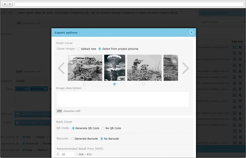Choose Select from project pictures option

pos(100,49)
